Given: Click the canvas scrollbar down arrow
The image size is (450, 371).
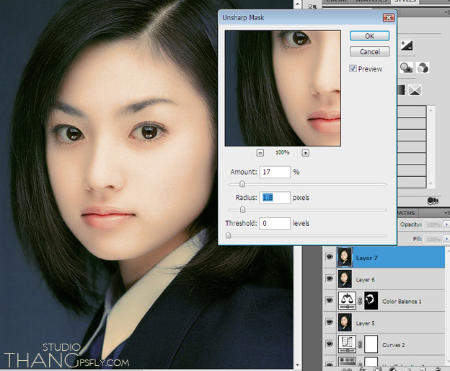Looking at the screenshot, I should coord(297,365).
